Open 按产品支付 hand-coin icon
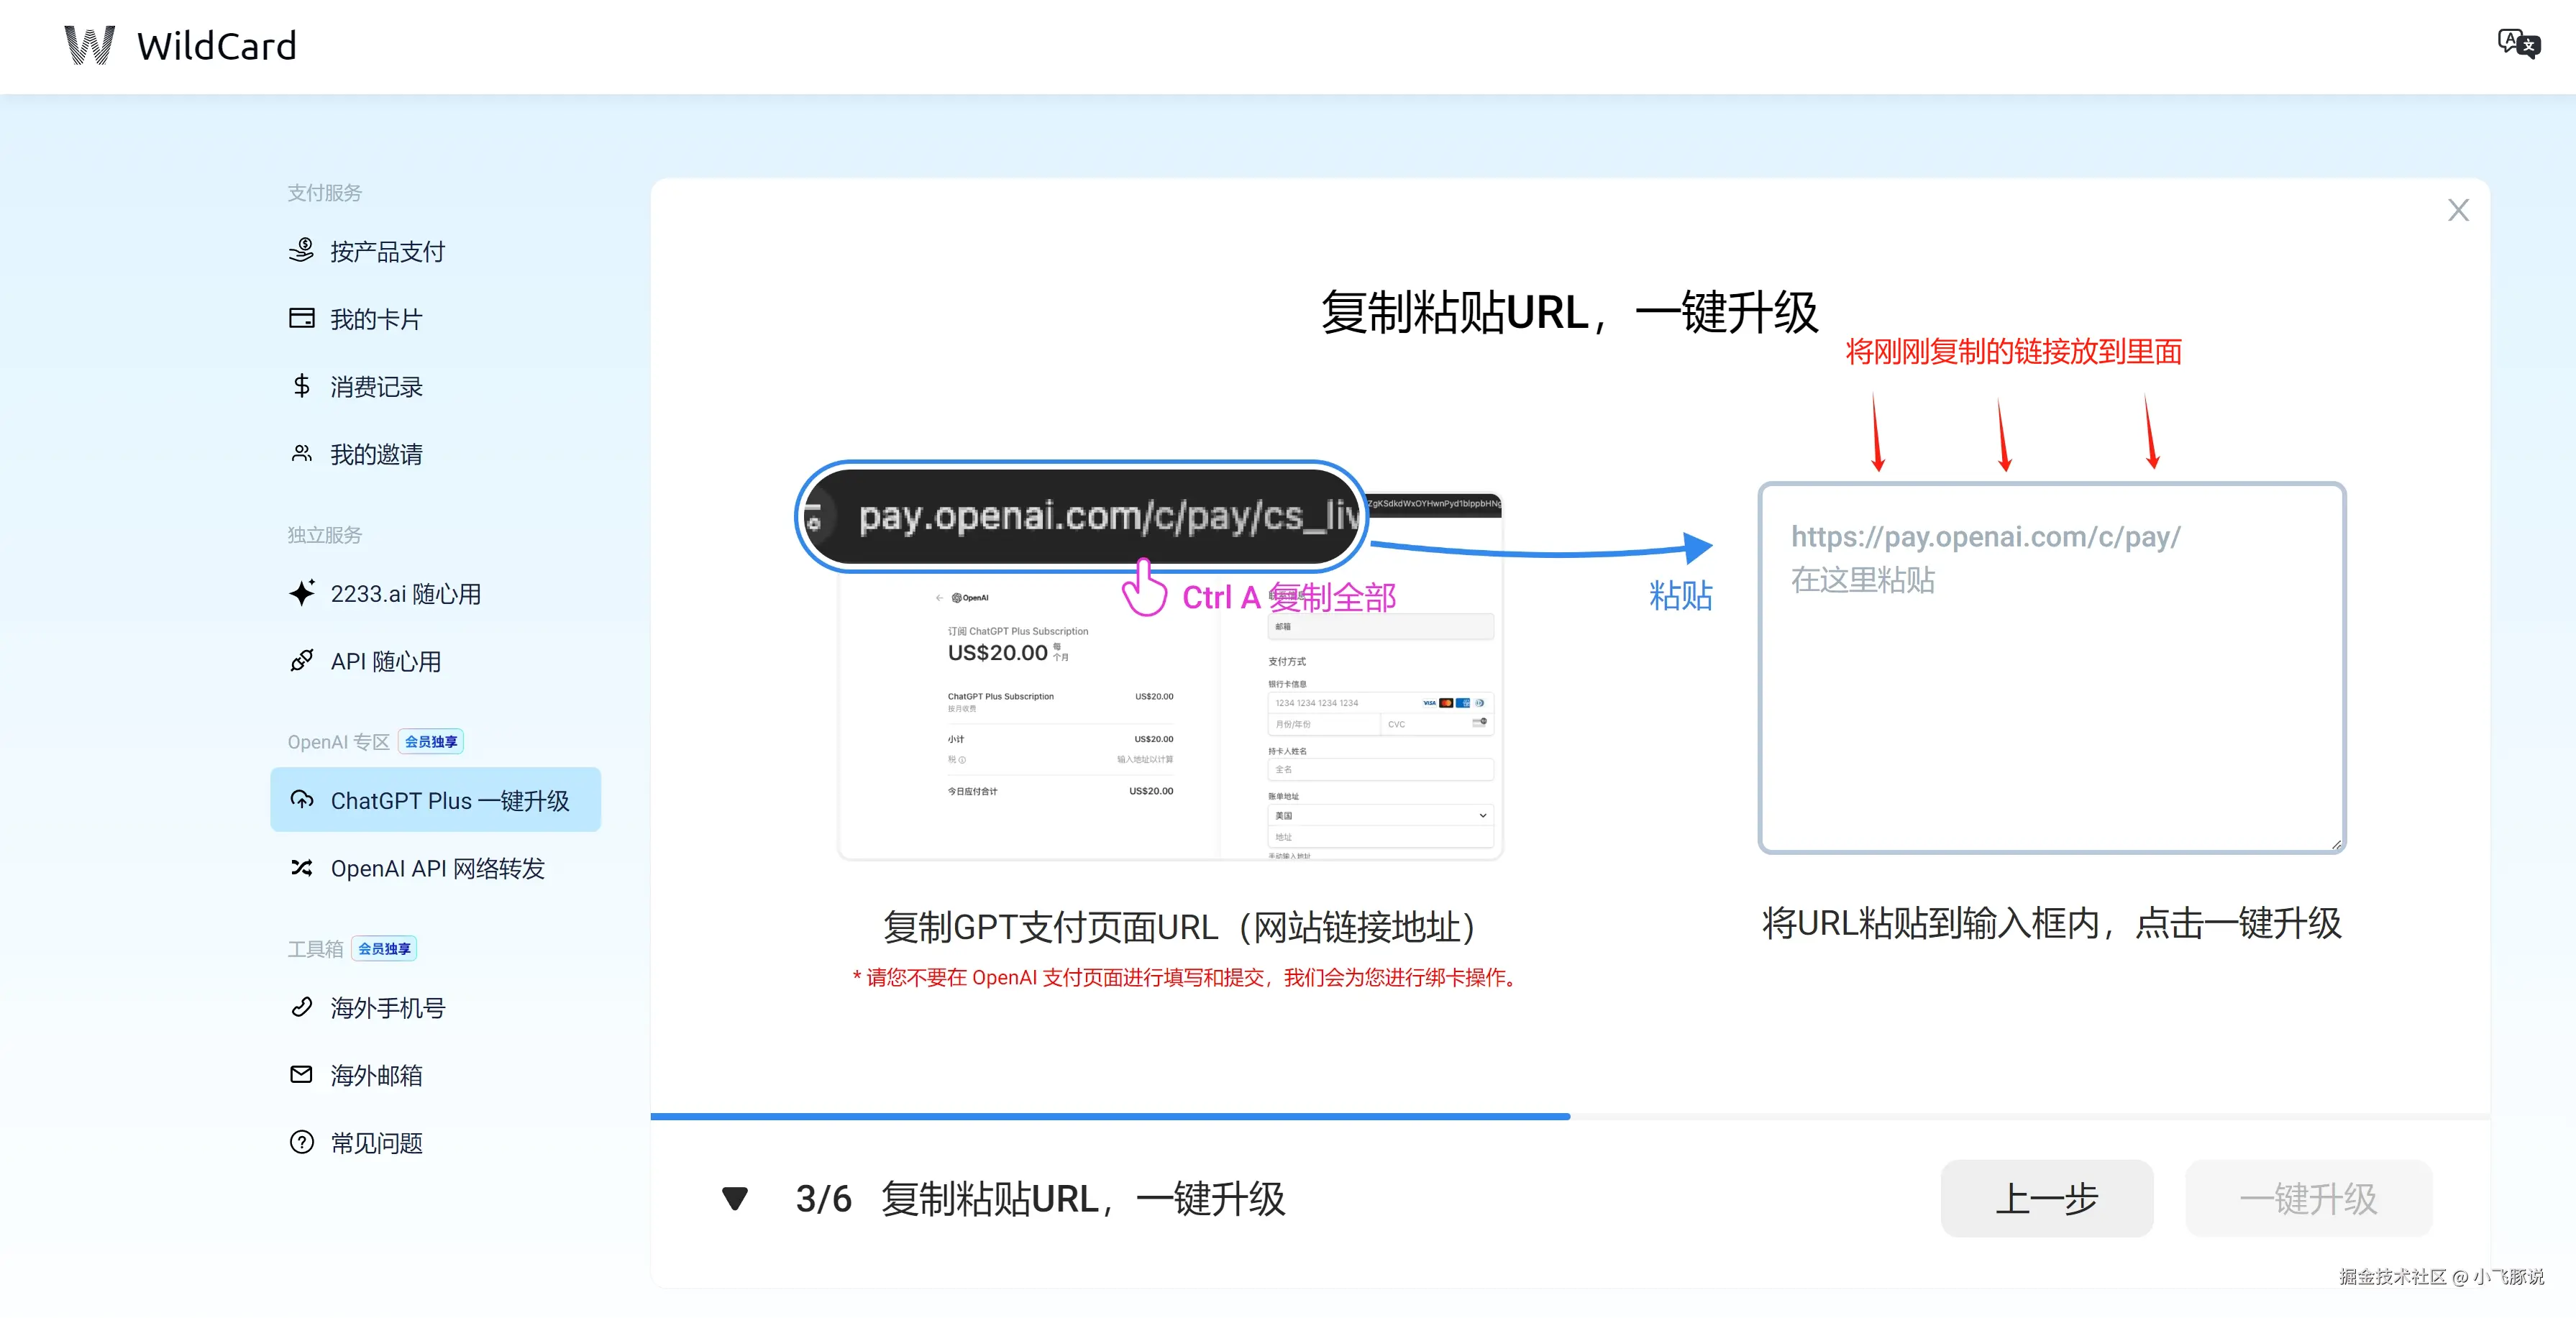This screenshot has width=2576, height=1318. click(x=301, y=250)
